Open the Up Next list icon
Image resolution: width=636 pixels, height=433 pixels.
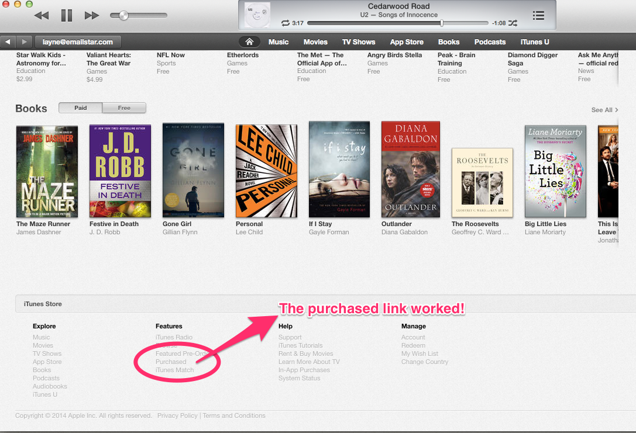coord(538,16)
